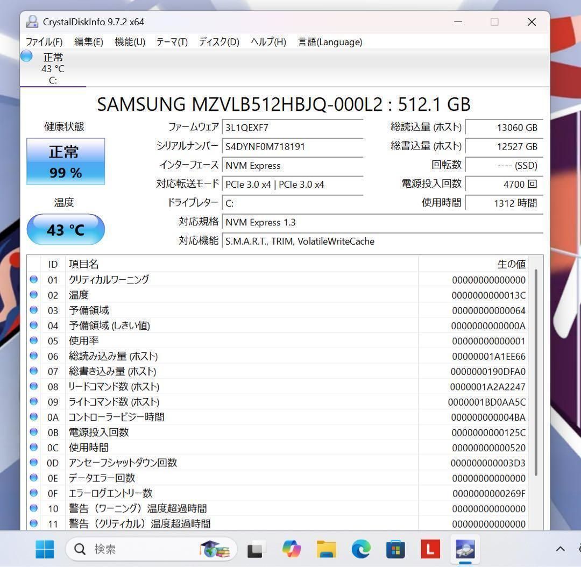Click the status dot beside エラーログエントリー数
This screenshot has height=567, width=581.
coord(33,493)
